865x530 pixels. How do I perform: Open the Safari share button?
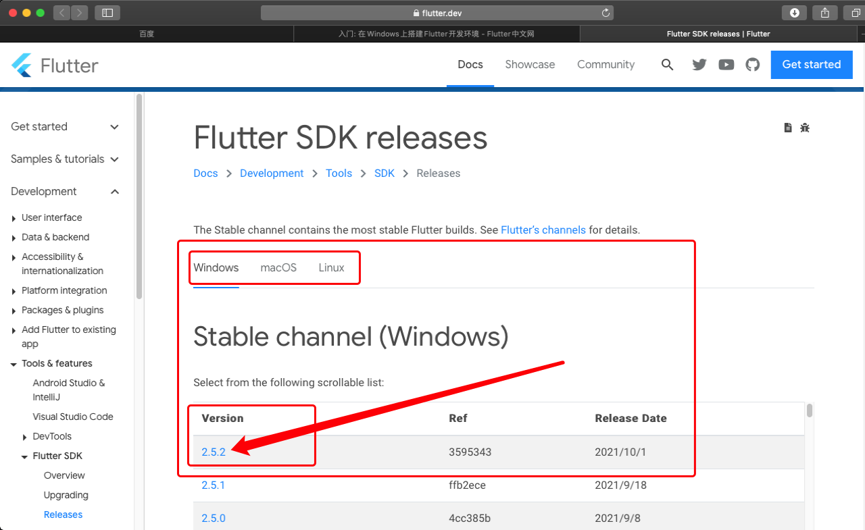tap(825, 12)
